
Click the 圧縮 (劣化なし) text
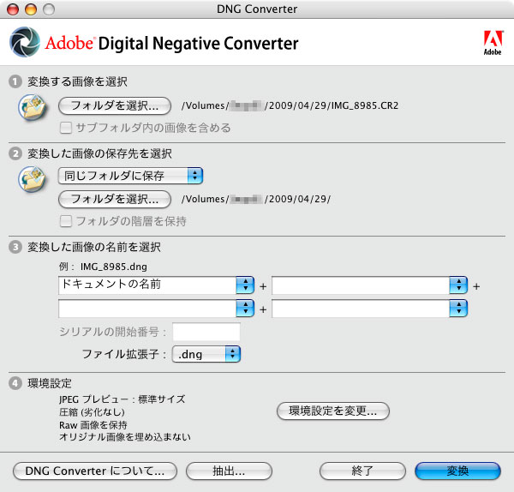pos(92,412)
